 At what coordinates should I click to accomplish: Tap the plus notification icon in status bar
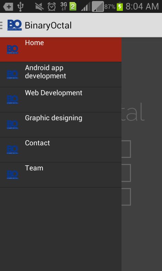8,7
